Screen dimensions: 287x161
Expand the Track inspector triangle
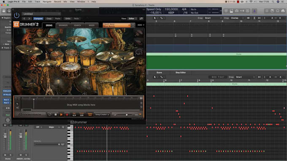coord(3,48)
